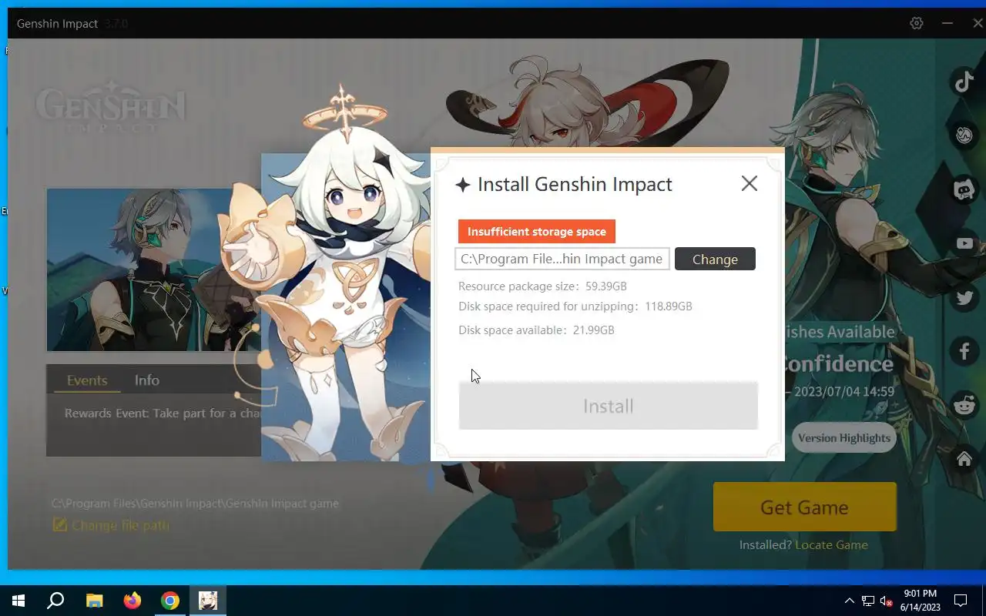Click the Genshin Impact launcher taskbar icon
This screenshot has height=616, width=986.
click(208, 601)
